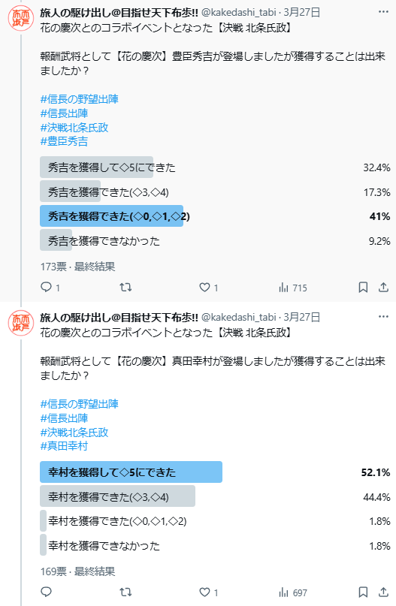This screenshot has width=396, height=606.
Task: Share the second poll tweet
Action: coord(383,592)
